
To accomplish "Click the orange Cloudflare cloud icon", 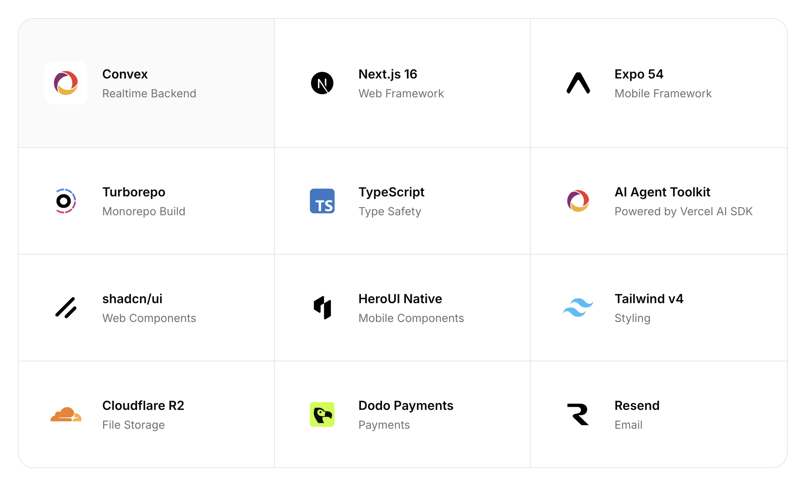I will pyautogui.click(x=66, y=414).
